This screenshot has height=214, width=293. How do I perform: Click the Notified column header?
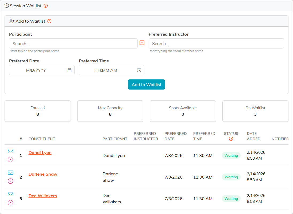280,139
